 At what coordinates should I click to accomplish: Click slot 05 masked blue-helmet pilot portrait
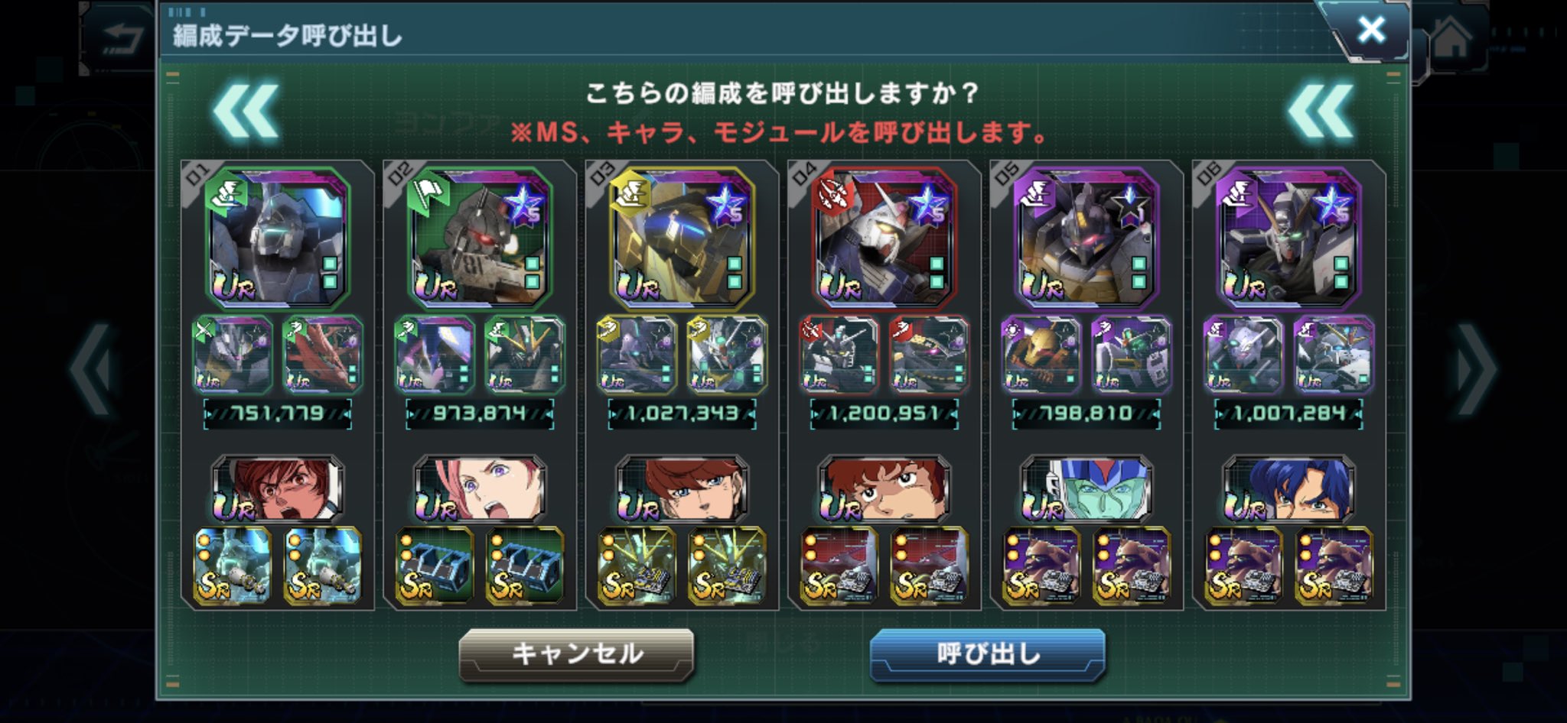click(1086, 489)
